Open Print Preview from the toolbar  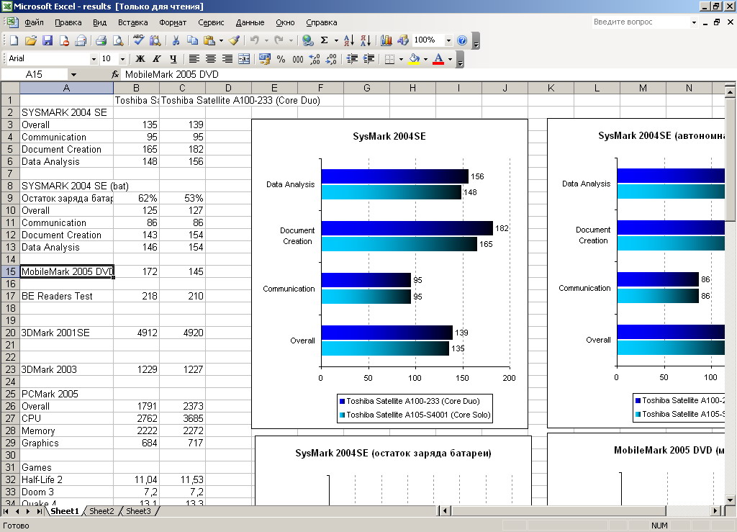tap(117, 40)
